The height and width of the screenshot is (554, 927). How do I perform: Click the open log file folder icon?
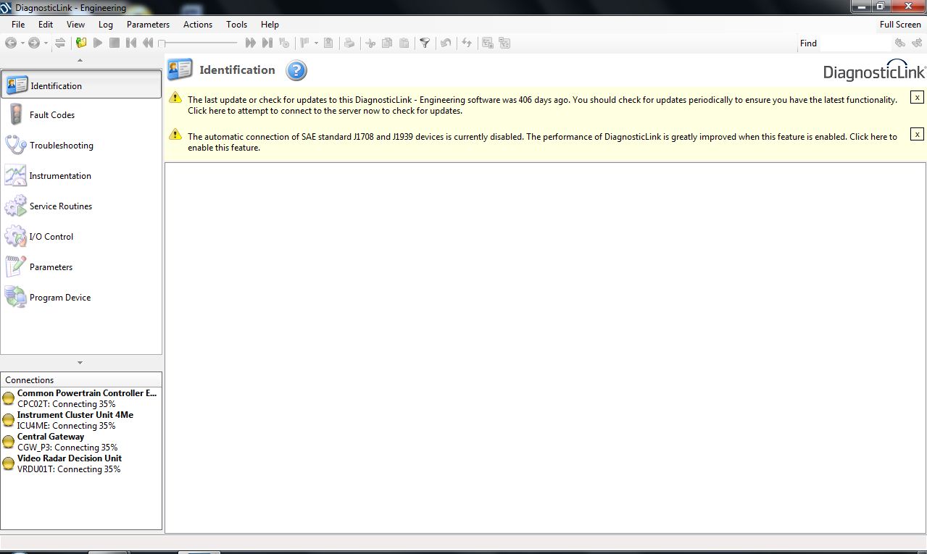[81, 43]
